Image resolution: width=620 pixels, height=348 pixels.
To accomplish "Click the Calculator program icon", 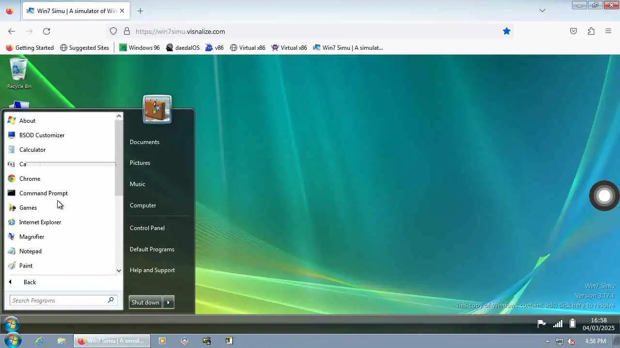I will [12, 149].
